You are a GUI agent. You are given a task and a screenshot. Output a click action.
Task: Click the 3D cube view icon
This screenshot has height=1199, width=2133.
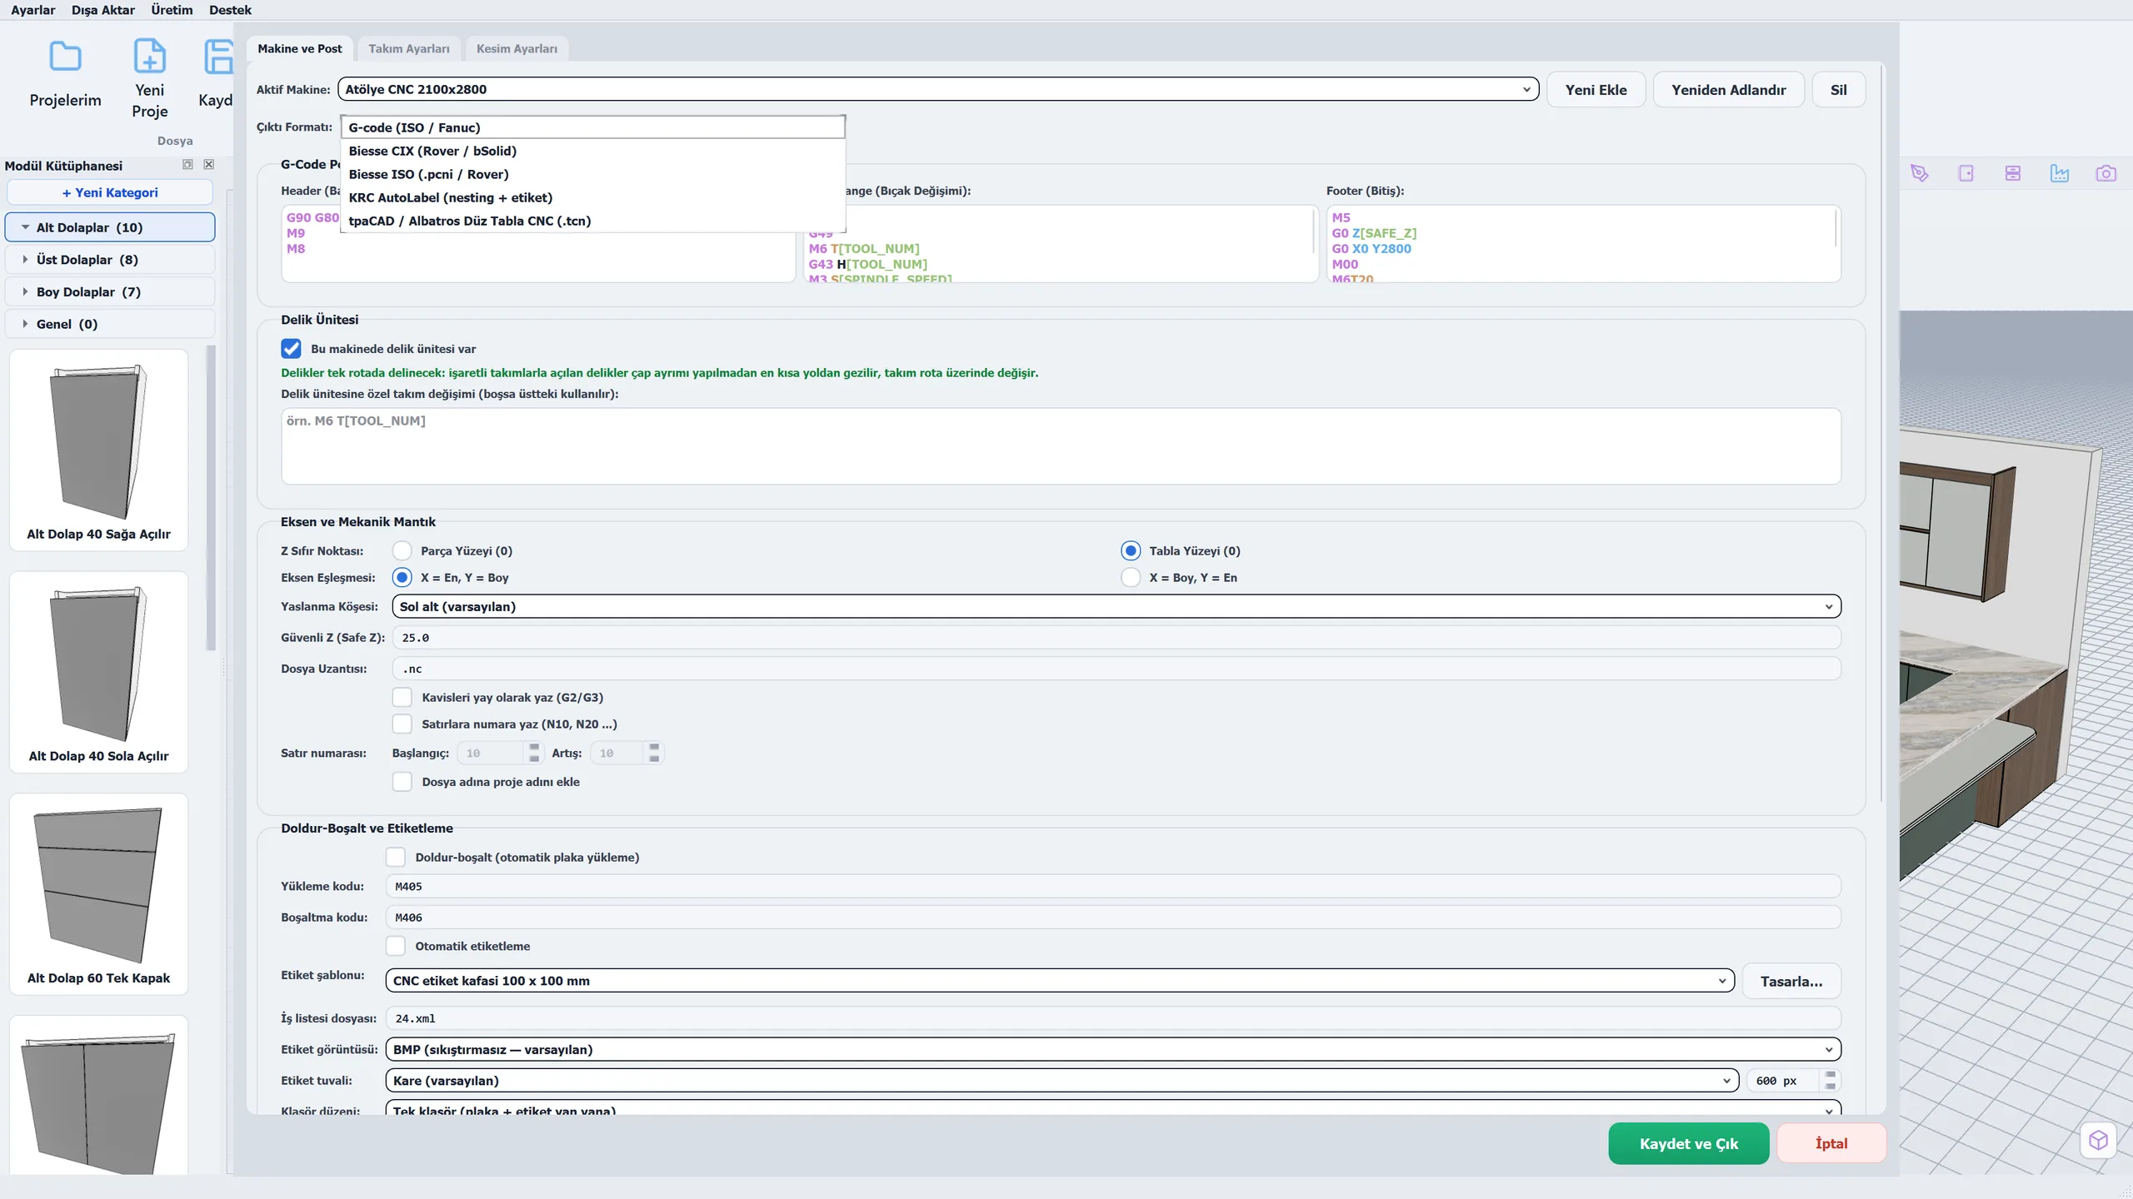pos(2098,1140)
